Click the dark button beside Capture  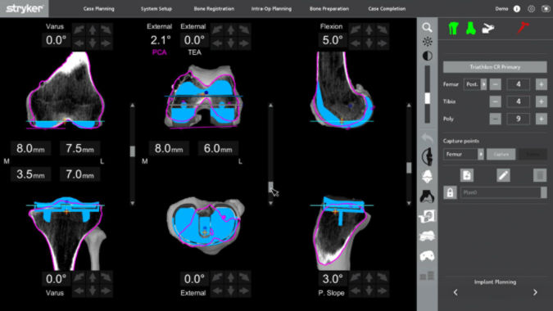533,154
